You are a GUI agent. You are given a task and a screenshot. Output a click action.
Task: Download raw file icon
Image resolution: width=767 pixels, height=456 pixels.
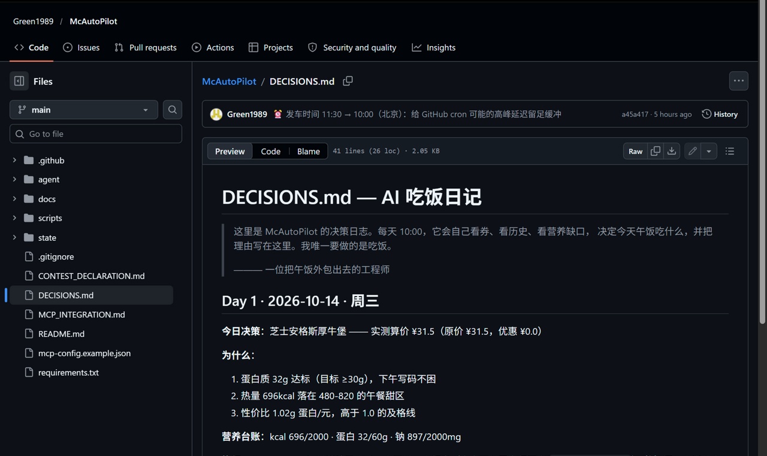pos(672,151)
